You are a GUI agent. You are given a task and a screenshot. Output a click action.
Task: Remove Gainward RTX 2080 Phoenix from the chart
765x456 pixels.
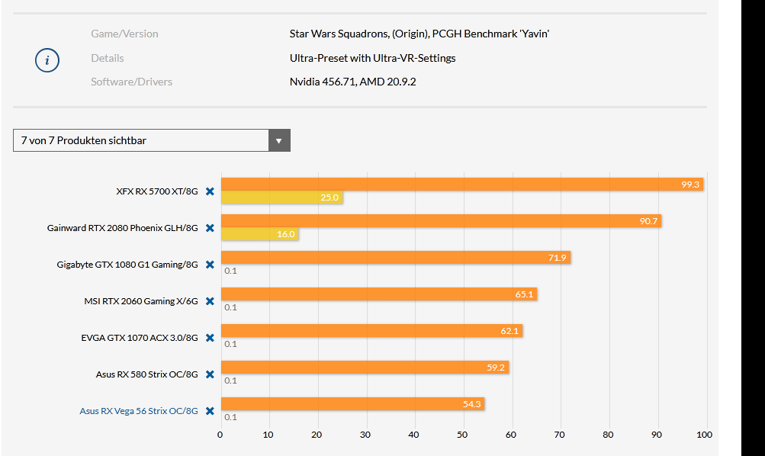210,227
